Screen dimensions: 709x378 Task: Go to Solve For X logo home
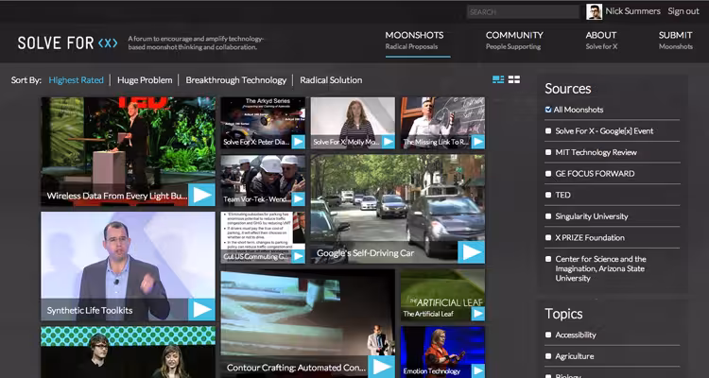tap(67, 43)
